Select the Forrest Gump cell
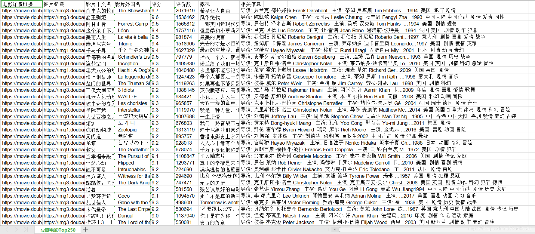Image resolution: width=535 pixels, height=234 pixels. point(133,24)
